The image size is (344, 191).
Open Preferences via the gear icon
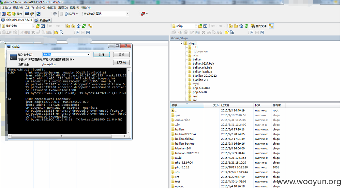tap(55, 14)
